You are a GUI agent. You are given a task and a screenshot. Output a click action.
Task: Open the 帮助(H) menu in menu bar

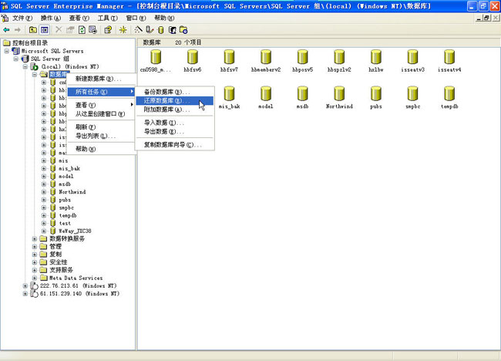164,18
